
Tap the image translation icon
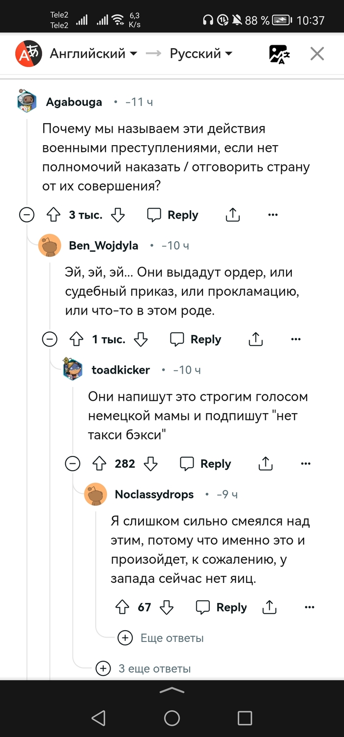point(279,54)
